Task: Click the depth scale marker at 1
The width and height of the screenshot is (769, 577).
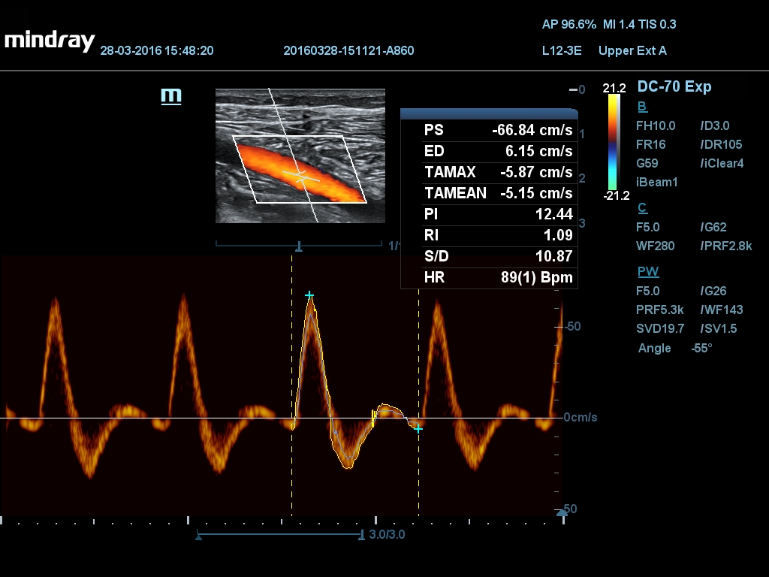Action: (298, 246)
